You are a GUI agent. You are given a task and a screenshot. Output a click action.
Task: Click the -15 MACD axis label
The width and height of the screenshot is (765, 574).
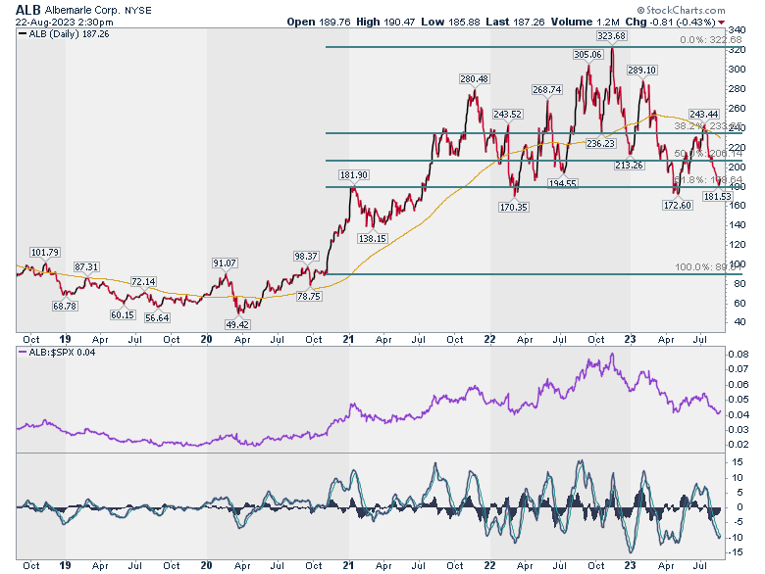736,552
